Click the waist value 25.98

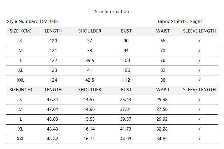coord(163,100)
